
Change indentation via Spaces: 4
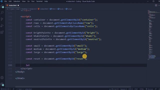pos(123,89)
